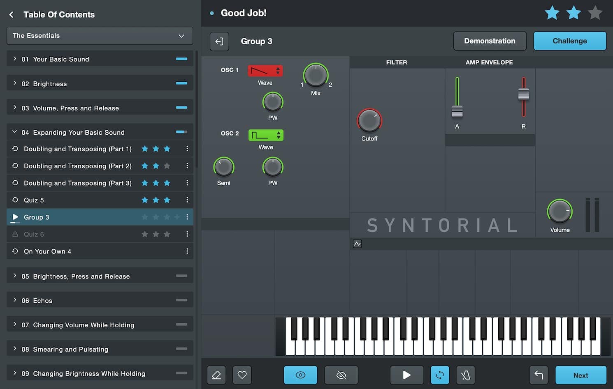Play the challenge sound
The height and width of the screenshot is (389, 613).
[406, 375]
